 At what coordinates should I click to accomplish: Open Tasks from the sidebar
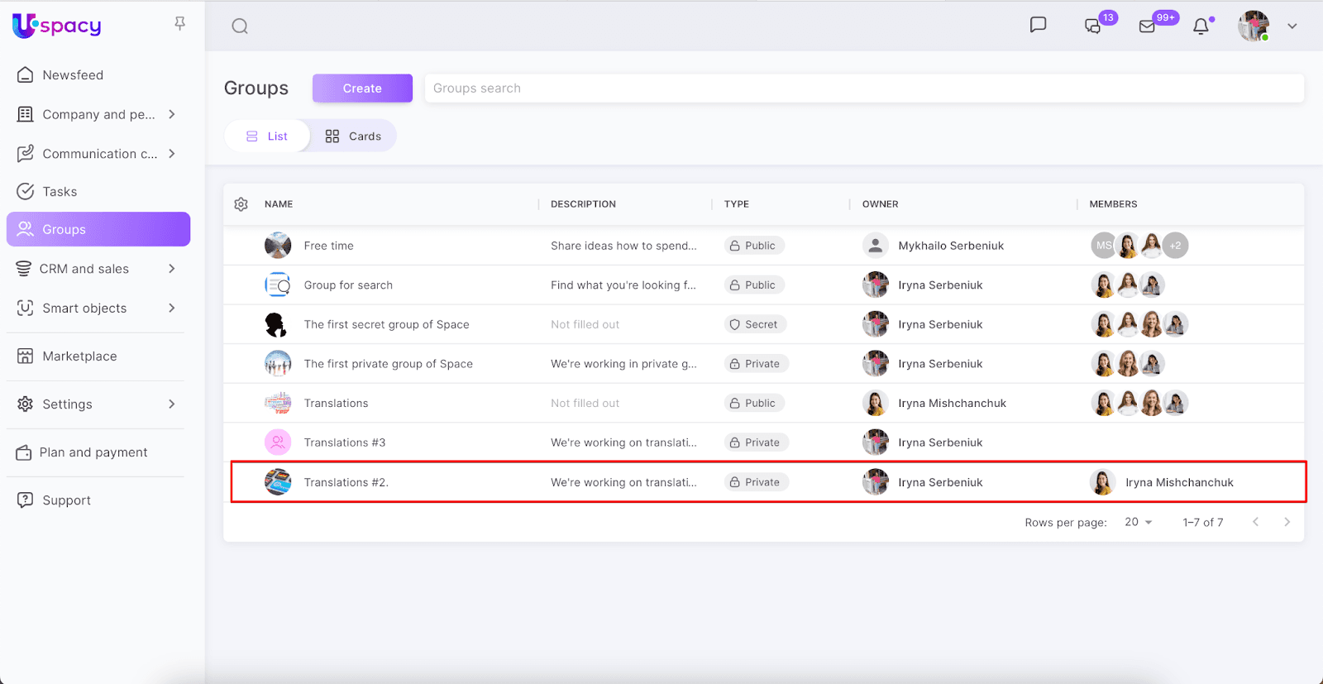click(x=60, y=192)
